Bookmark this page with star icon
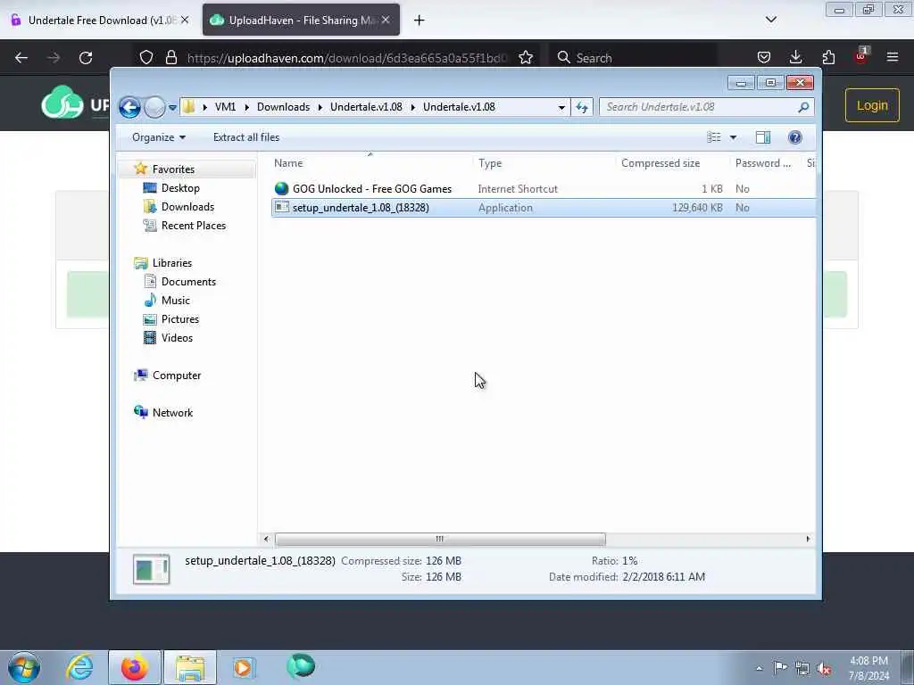The image size is (914, 685). (x=526, y=58)
